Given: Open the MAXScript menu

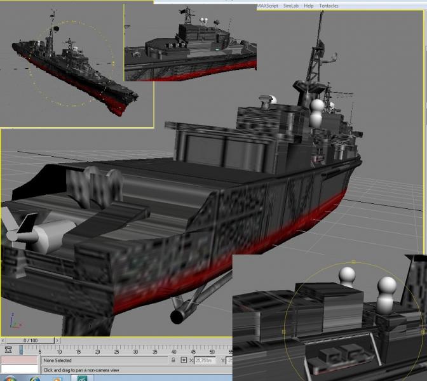Looking at the screenshot, I should coord(268,6).
